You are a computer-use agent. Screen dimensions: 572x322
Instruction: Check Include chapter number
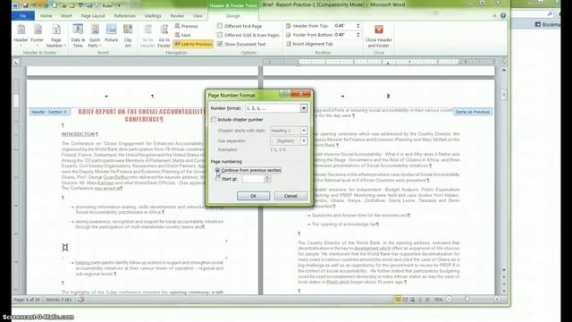tap(214, 120)
